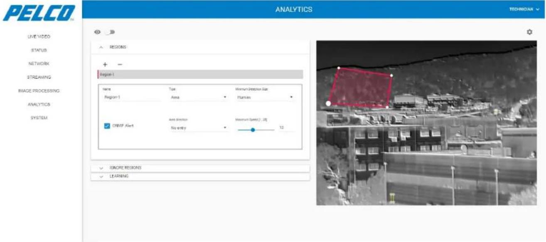Click inside the red detection region overlay
Viewport: 546px width, 242px height.
[x=362, y=88]
